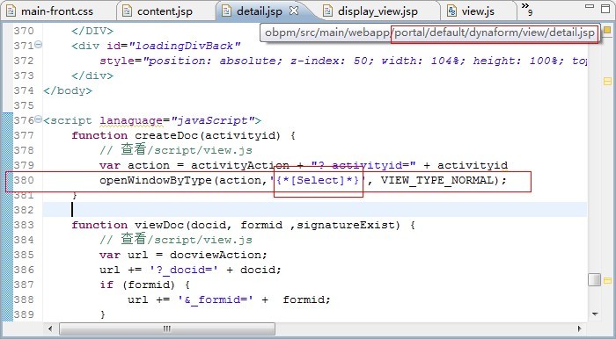Click the '{*[Select]*}' string literal
The image size is (616, 339).
318,180
